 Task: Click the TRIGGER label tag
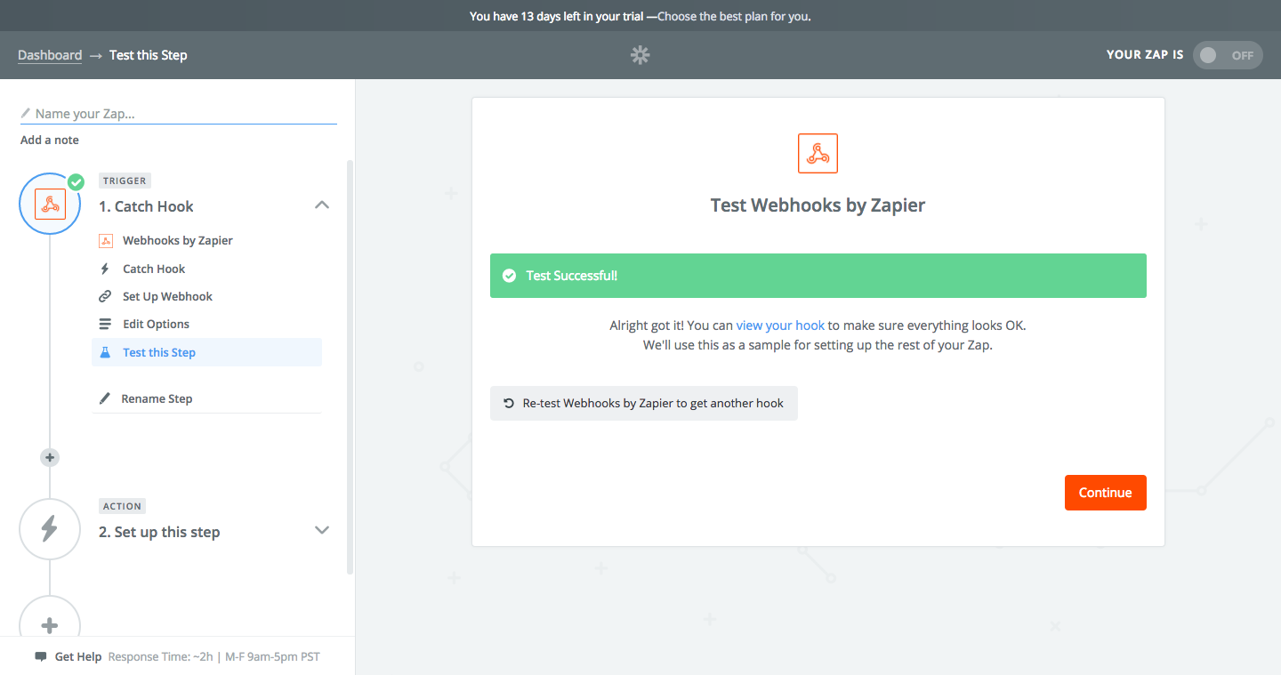[125, 181]
